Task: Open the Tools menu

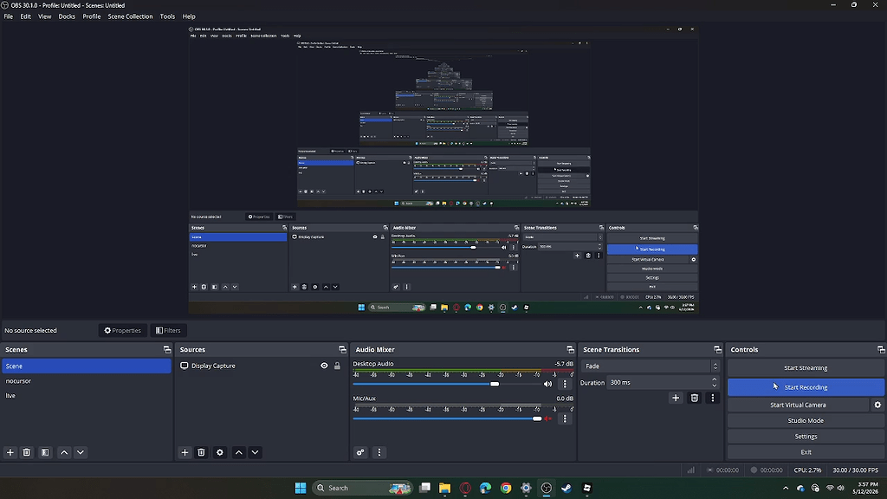Action: (167, 16)
